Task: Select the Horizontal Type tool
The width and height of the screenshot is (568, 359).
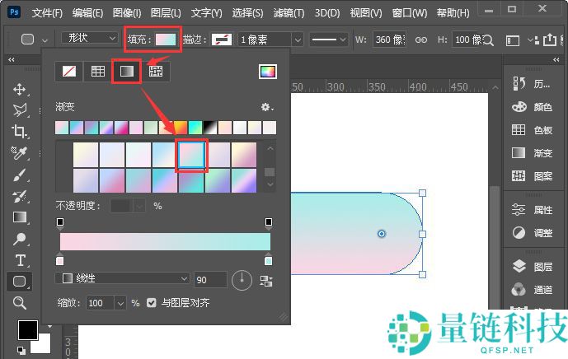Action: click(21, 260)
